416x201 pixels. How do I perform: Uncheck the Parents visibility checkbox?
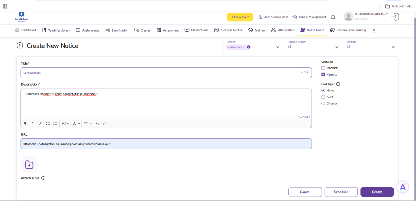[323, 74]
